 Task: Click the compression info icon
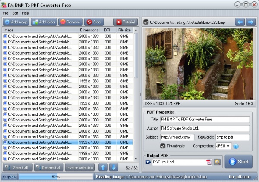(236, 146)
